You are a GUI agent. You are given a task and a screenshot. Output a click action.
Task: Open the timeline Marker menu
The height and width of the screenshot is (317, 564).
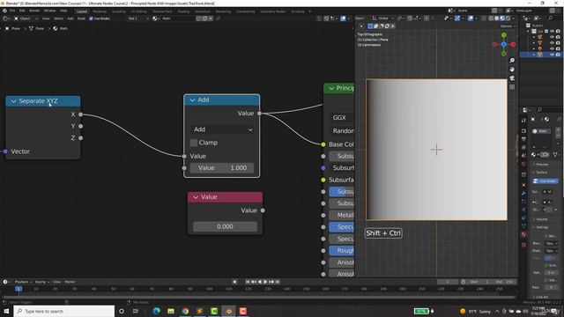70,282
